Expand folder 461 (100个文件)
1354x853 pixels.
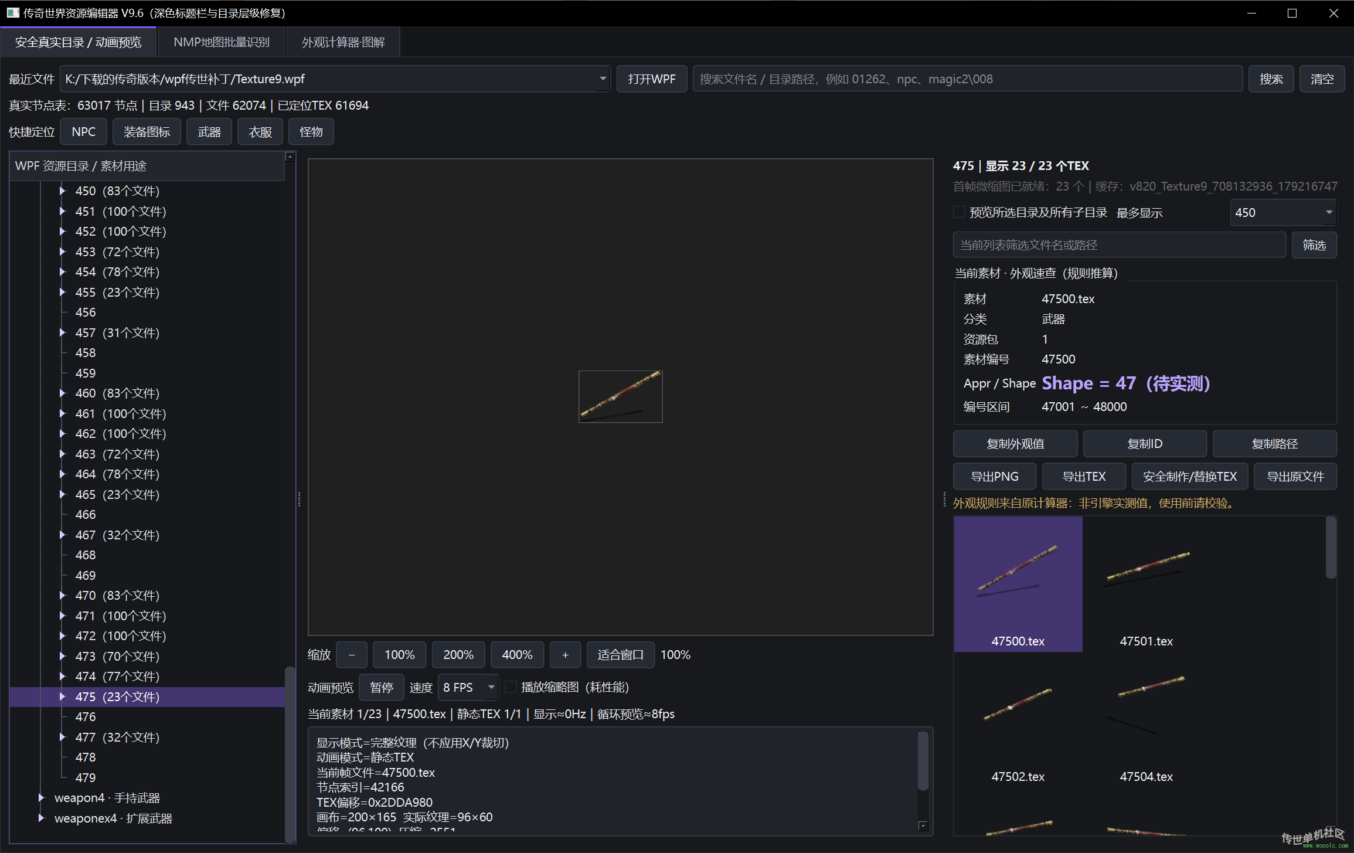[x=62, y=413]
